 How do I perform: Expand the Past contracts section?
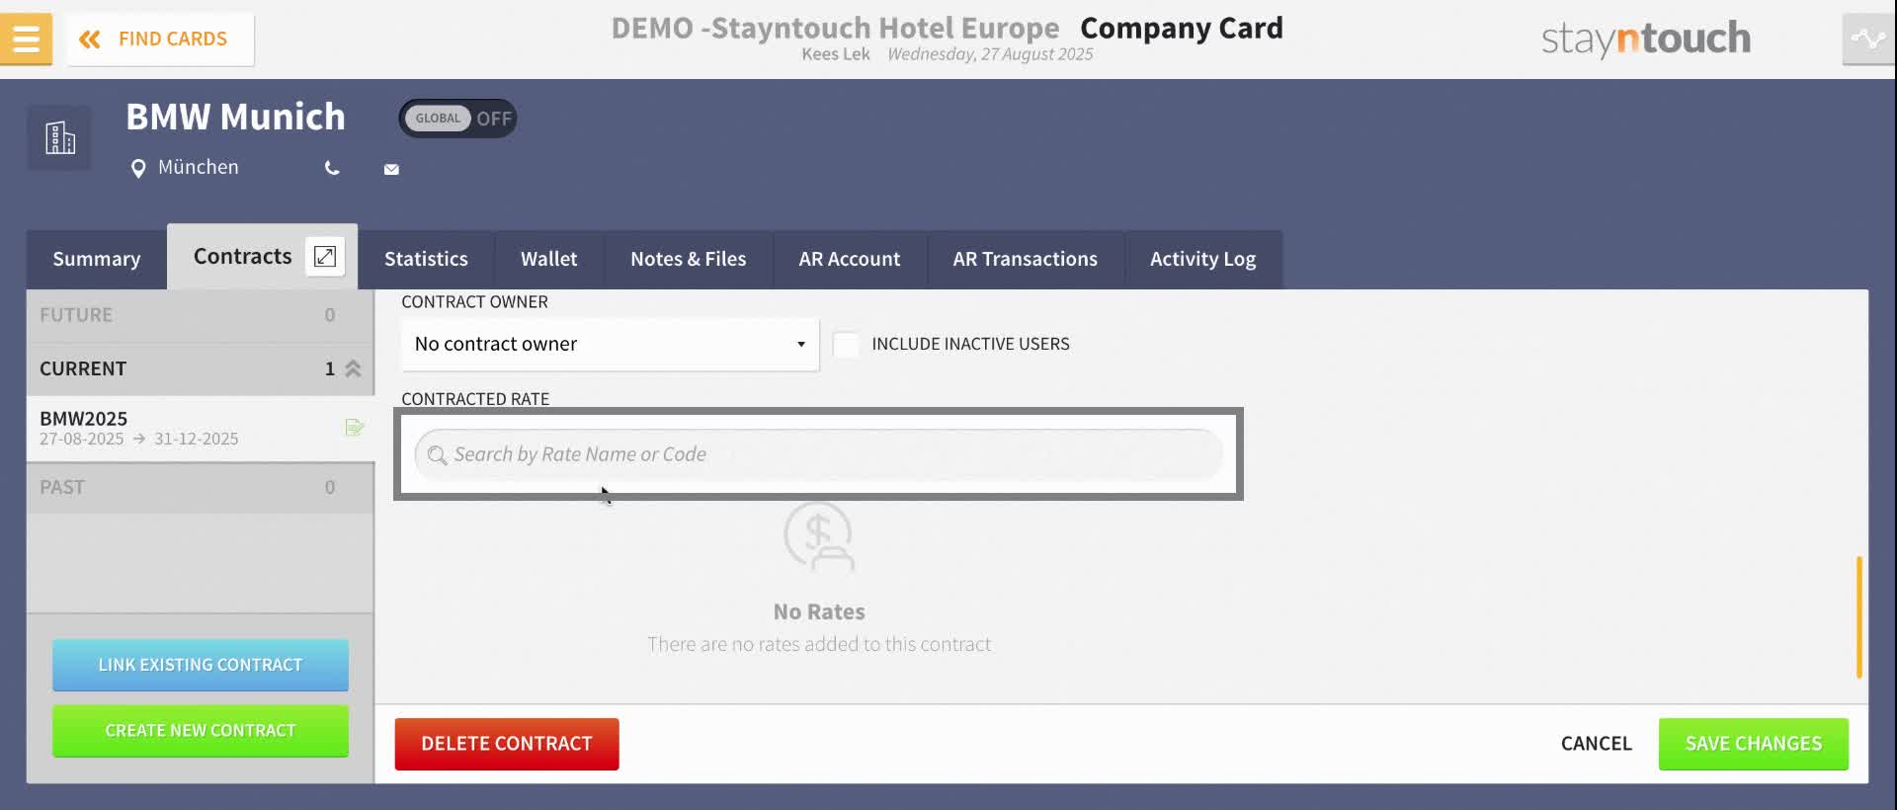point(200,487)
